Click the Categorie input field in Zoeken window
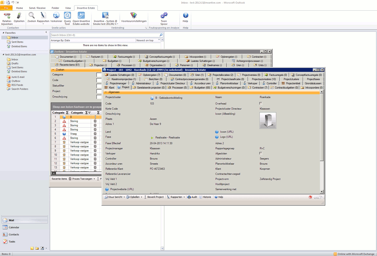 [x=99, y=75]
